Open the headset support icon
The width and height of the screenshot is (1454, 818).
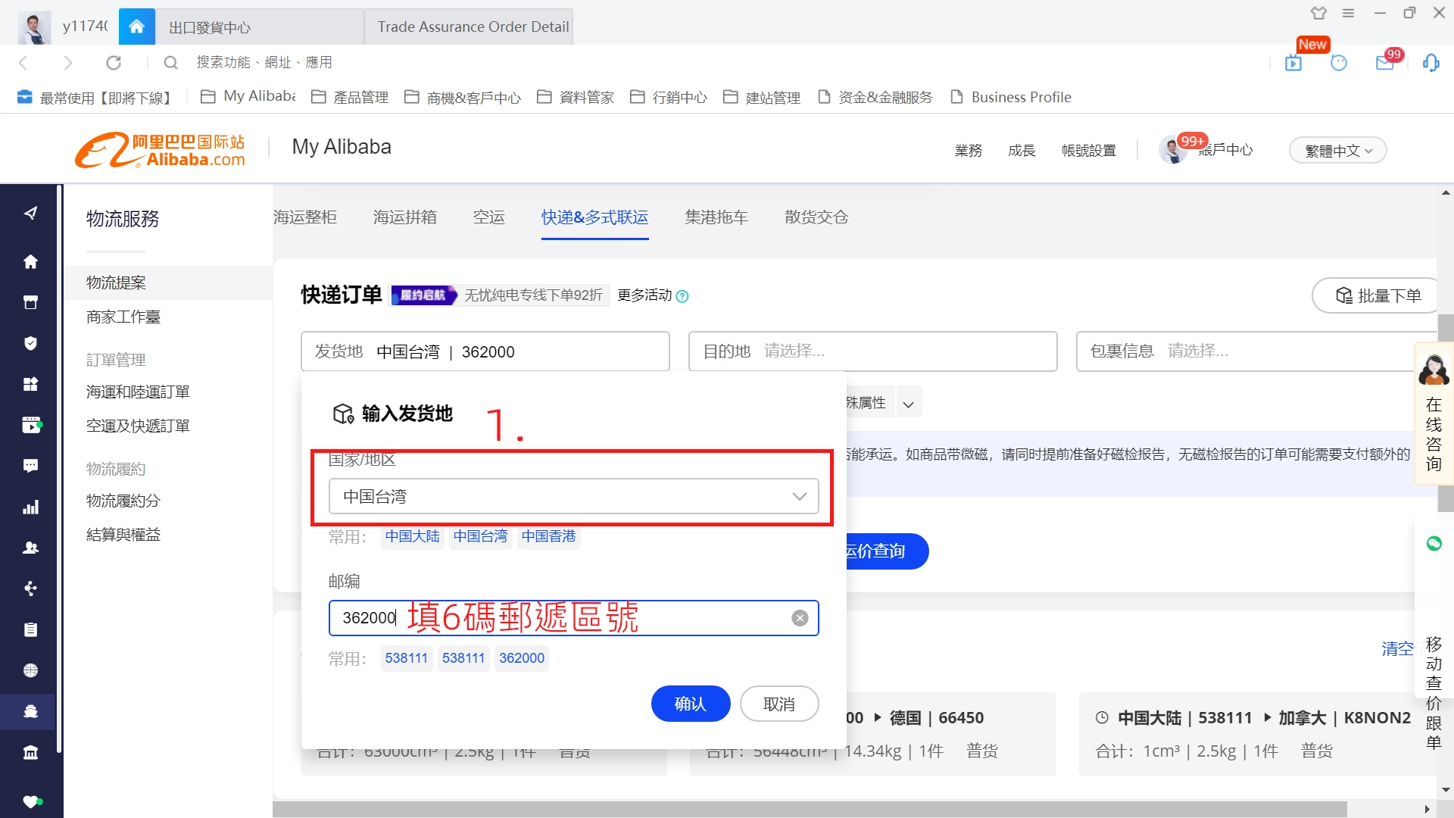coord(1431,63)
